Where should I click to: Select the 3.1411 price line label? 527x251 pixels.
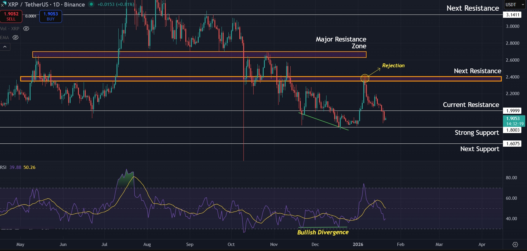coord(512,15)
